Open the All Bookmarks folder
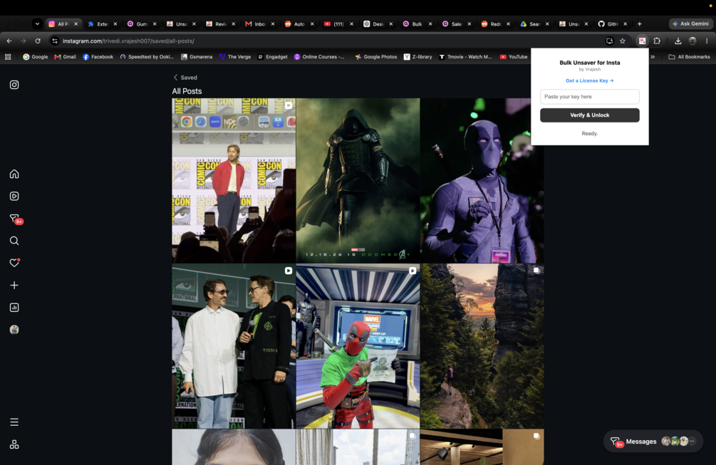 pos(689,57)
